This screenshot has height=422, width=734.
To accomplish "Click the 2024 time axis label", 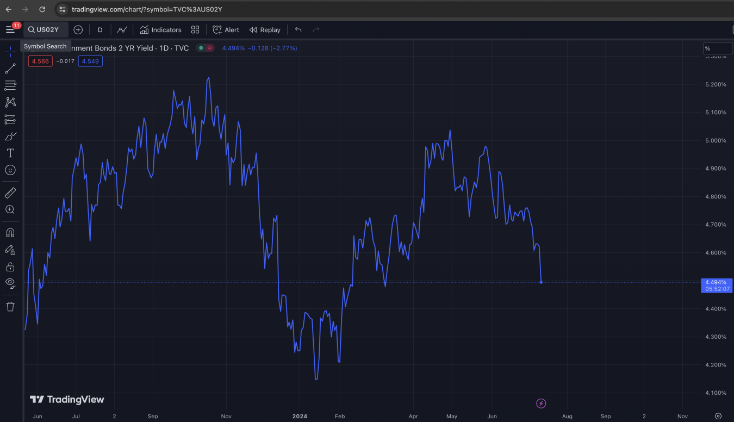I will point(300,416).
